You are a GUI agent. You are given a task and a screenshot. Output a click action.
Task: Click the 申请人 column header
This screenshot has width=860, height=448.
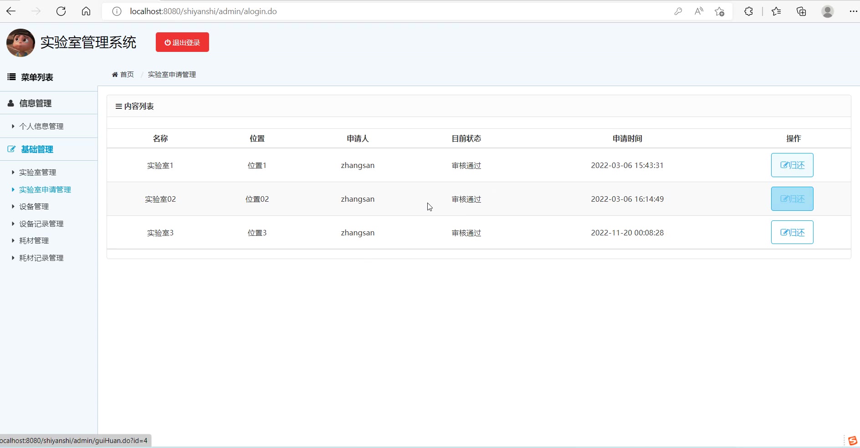358,138
